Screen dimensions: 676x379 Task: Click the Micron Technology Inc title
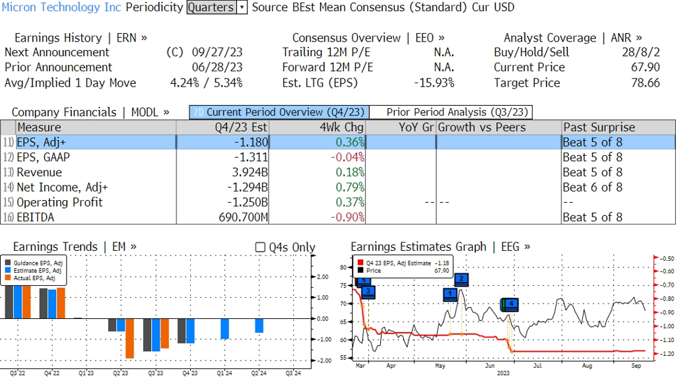pos(61,7)
